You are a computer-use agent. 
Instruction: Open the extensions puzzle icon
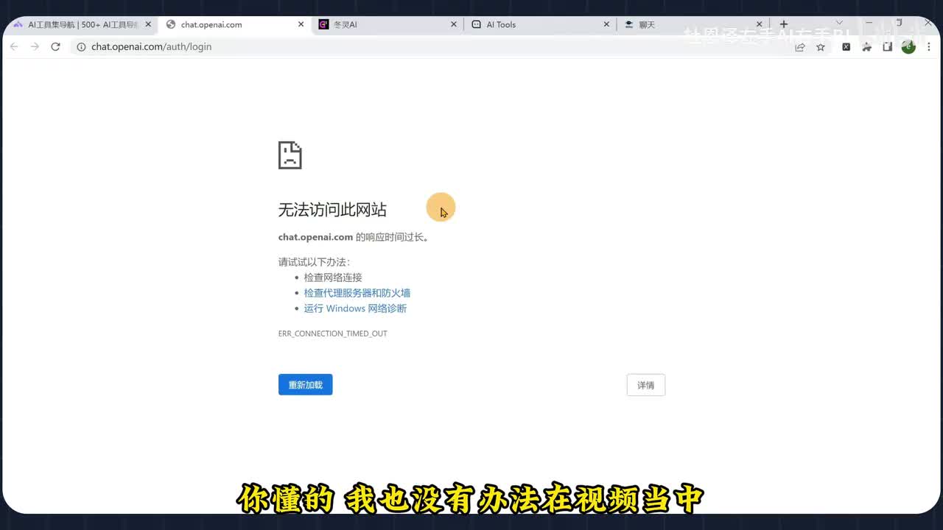[867, 47]
